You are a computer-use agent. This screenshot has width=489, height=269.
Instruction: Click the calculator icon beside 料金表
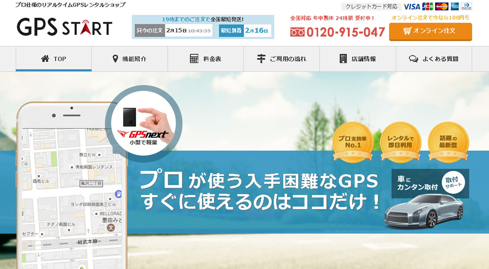coord(194,58)
